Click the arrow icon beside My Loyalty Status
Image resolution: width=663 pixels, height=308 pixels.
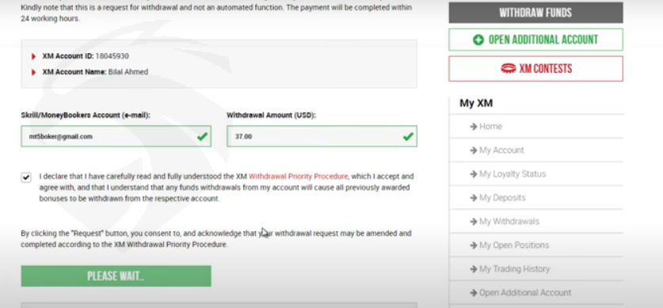[x=474, y=173]
